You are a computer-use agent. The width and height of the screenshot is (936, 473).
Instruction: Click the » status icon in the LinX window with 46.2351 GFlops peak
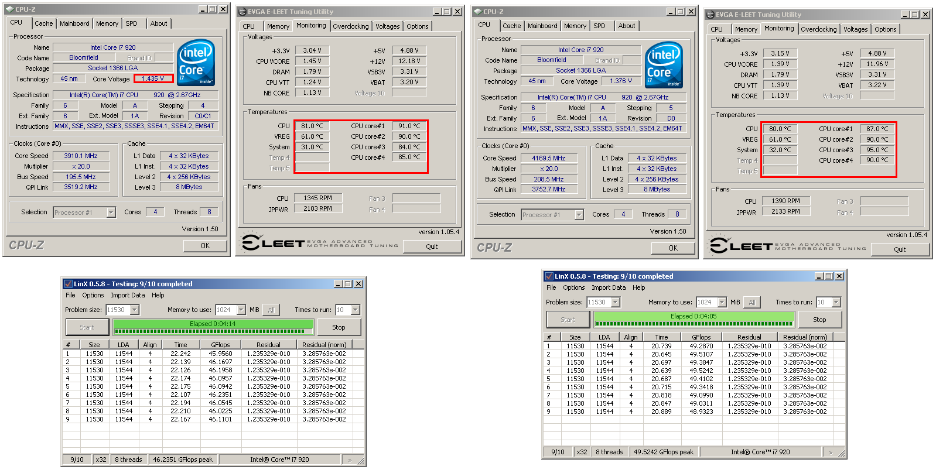(x=350, y=460)
